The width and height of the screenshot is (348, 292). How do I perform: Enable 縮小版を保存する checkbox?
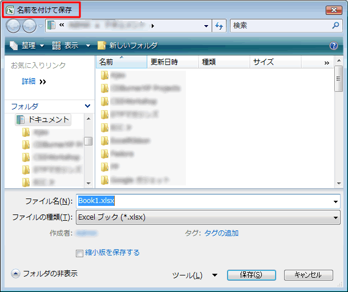click(x=79, y=253)
